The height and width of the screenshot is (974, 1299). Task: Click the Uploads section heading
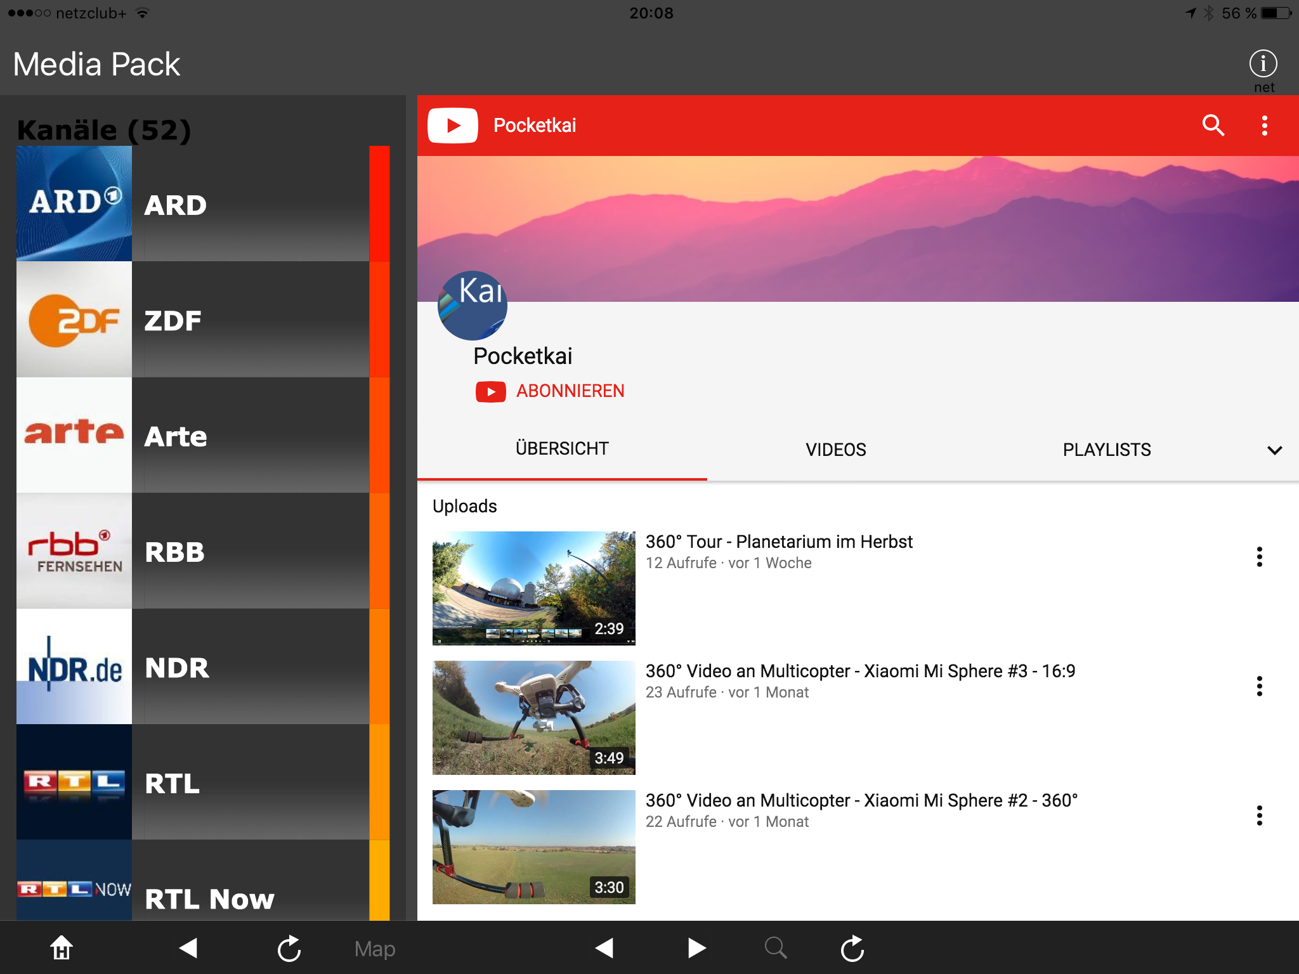(x=465, y=506)
